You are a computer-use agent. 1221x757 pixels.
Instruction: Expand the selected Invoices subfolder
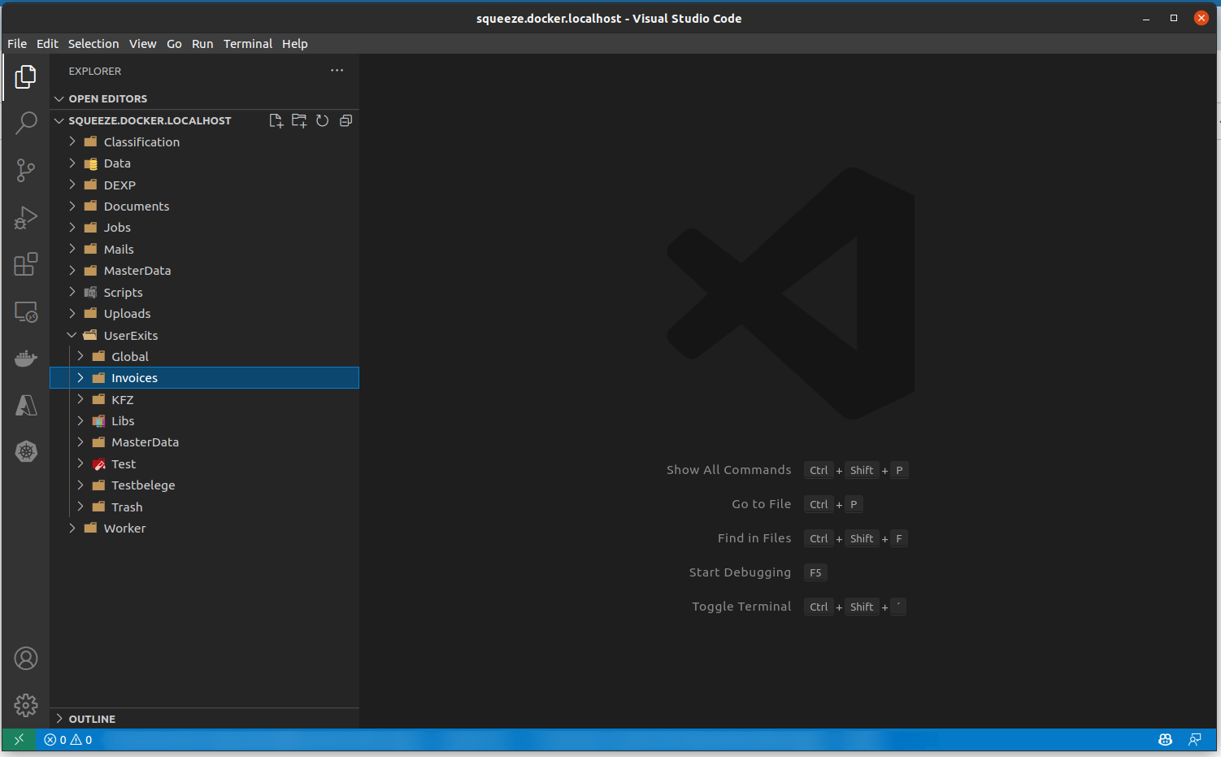[x=205, y=378]
